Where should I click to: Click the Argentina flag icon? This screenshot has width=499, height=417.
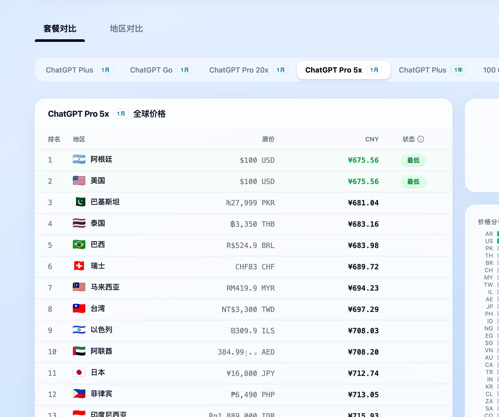(x=79, y=159)
